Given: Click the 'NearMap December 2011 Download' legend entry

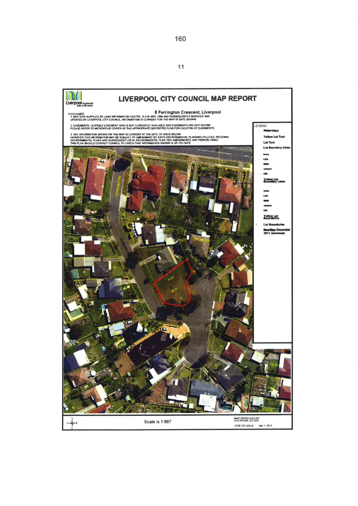Looking at the screenshot, I should [x=277, y=232].
